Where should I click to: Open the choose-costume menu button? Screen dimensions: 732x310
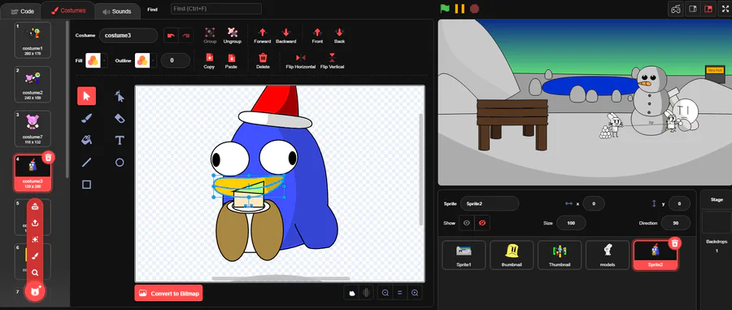pos(35,292)
